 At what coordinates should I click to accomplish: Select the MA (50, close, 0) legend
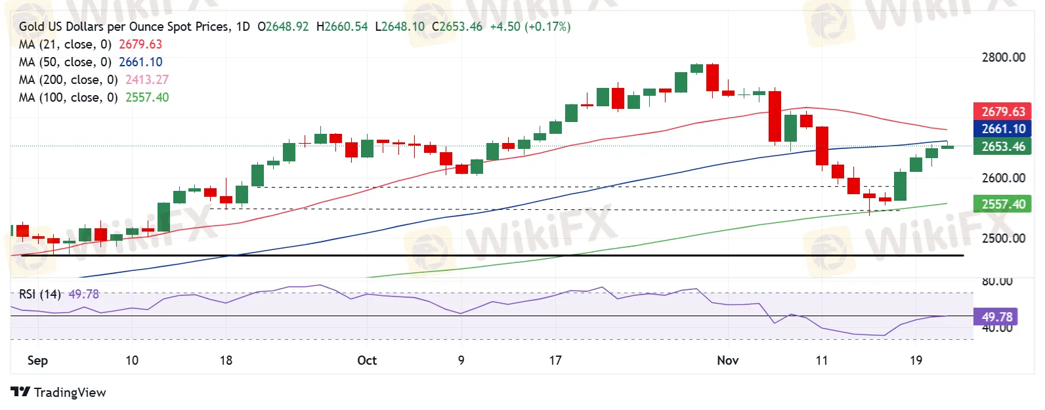[x=65, y=62]
